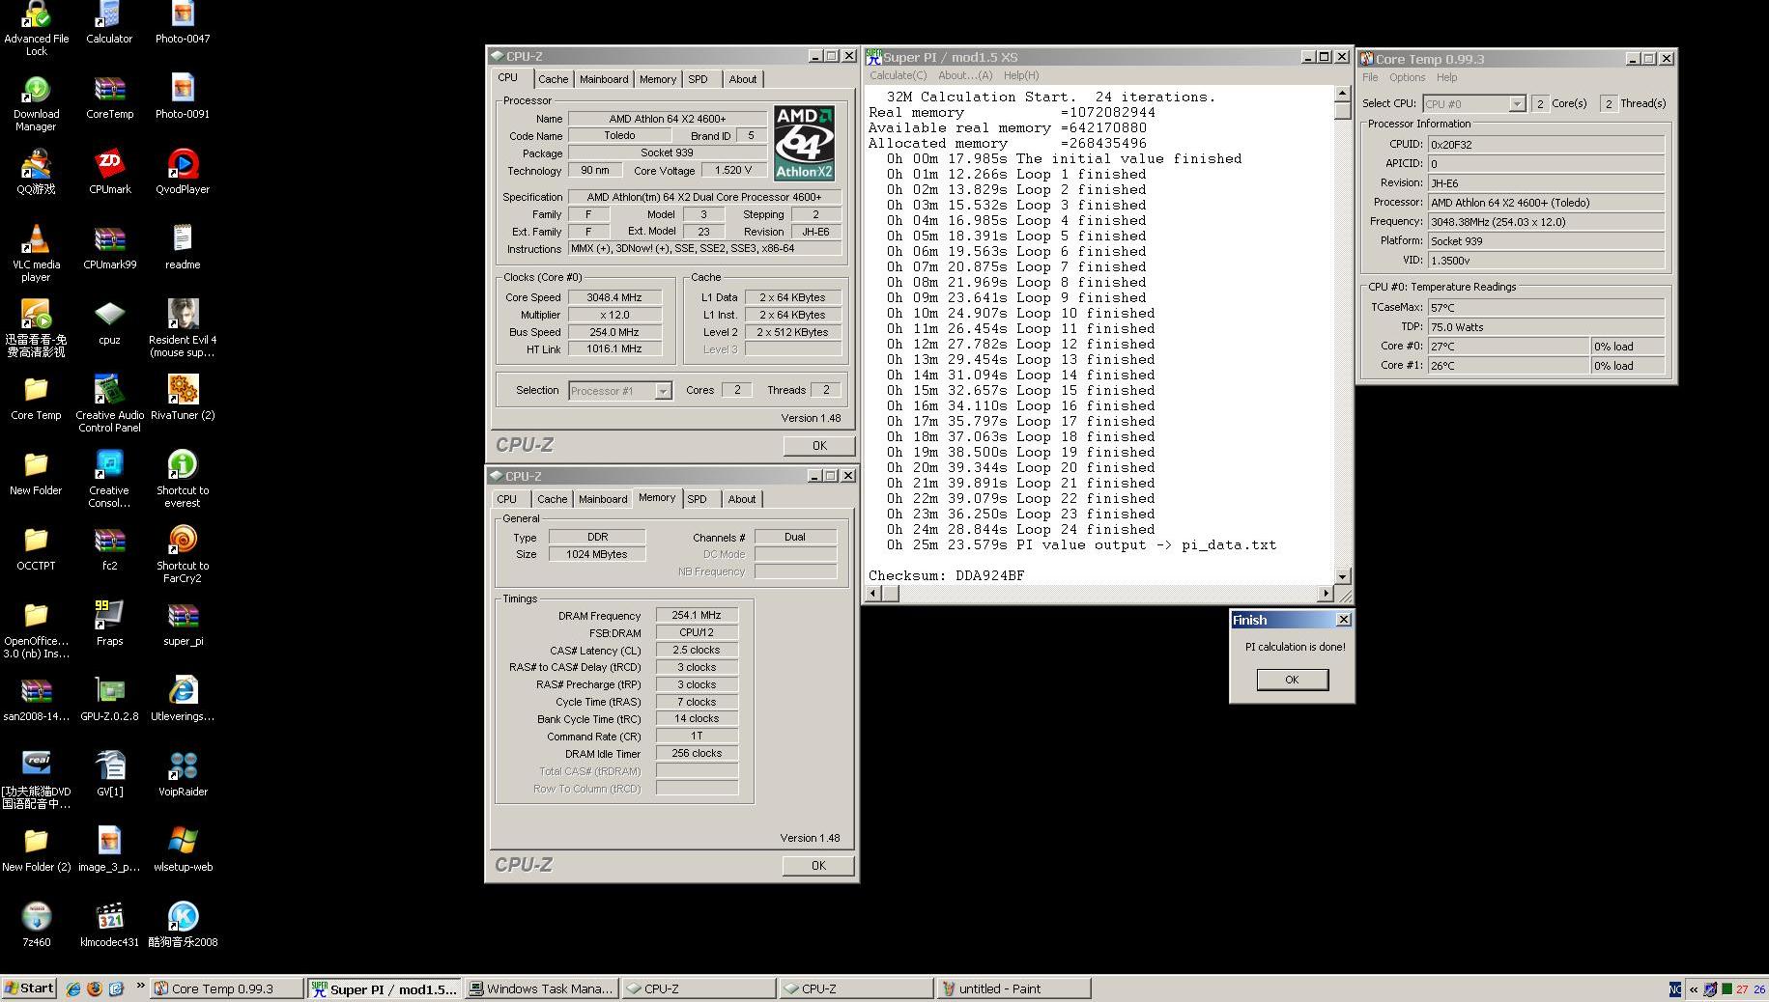Switch to Cache tab in top CPU-Z window
The image size is (1769, 1002).
click(553, 79)
